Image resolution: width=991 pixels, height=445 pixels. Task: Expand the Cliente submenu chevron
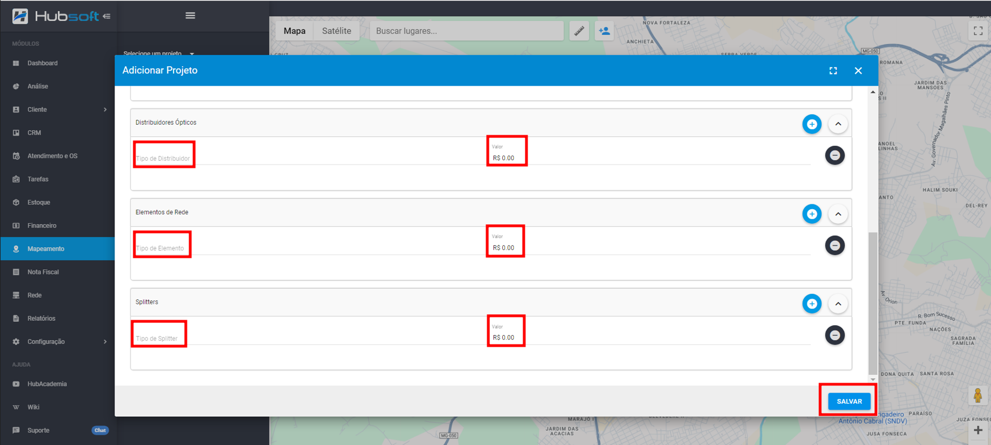click(x=105, y=109)
